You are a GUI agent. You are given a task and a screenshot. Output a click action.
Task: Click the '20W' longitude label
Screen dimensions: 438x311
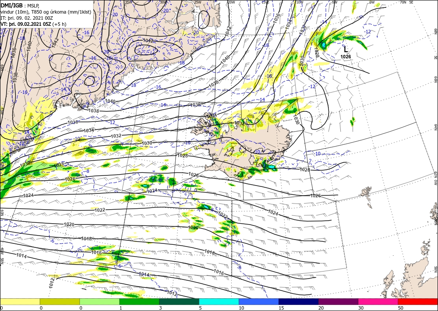231,2
